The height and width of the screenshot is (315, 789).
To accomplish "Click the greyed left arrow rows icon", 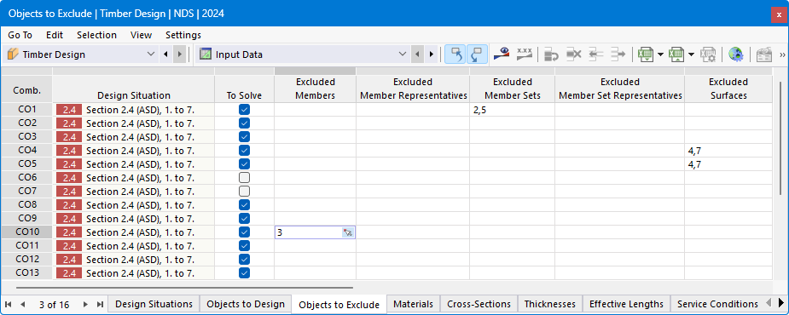I will click(x=595, y=54).
